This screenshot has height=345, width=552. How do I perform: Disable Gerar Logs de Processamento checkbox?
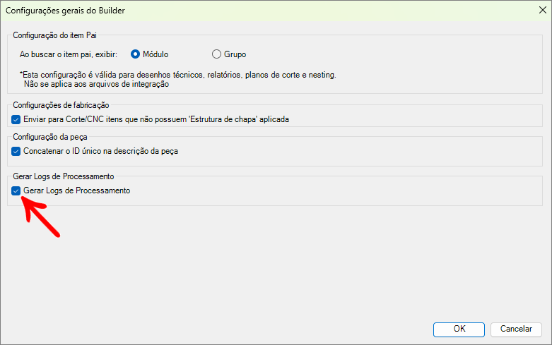[x=16, y=190]
